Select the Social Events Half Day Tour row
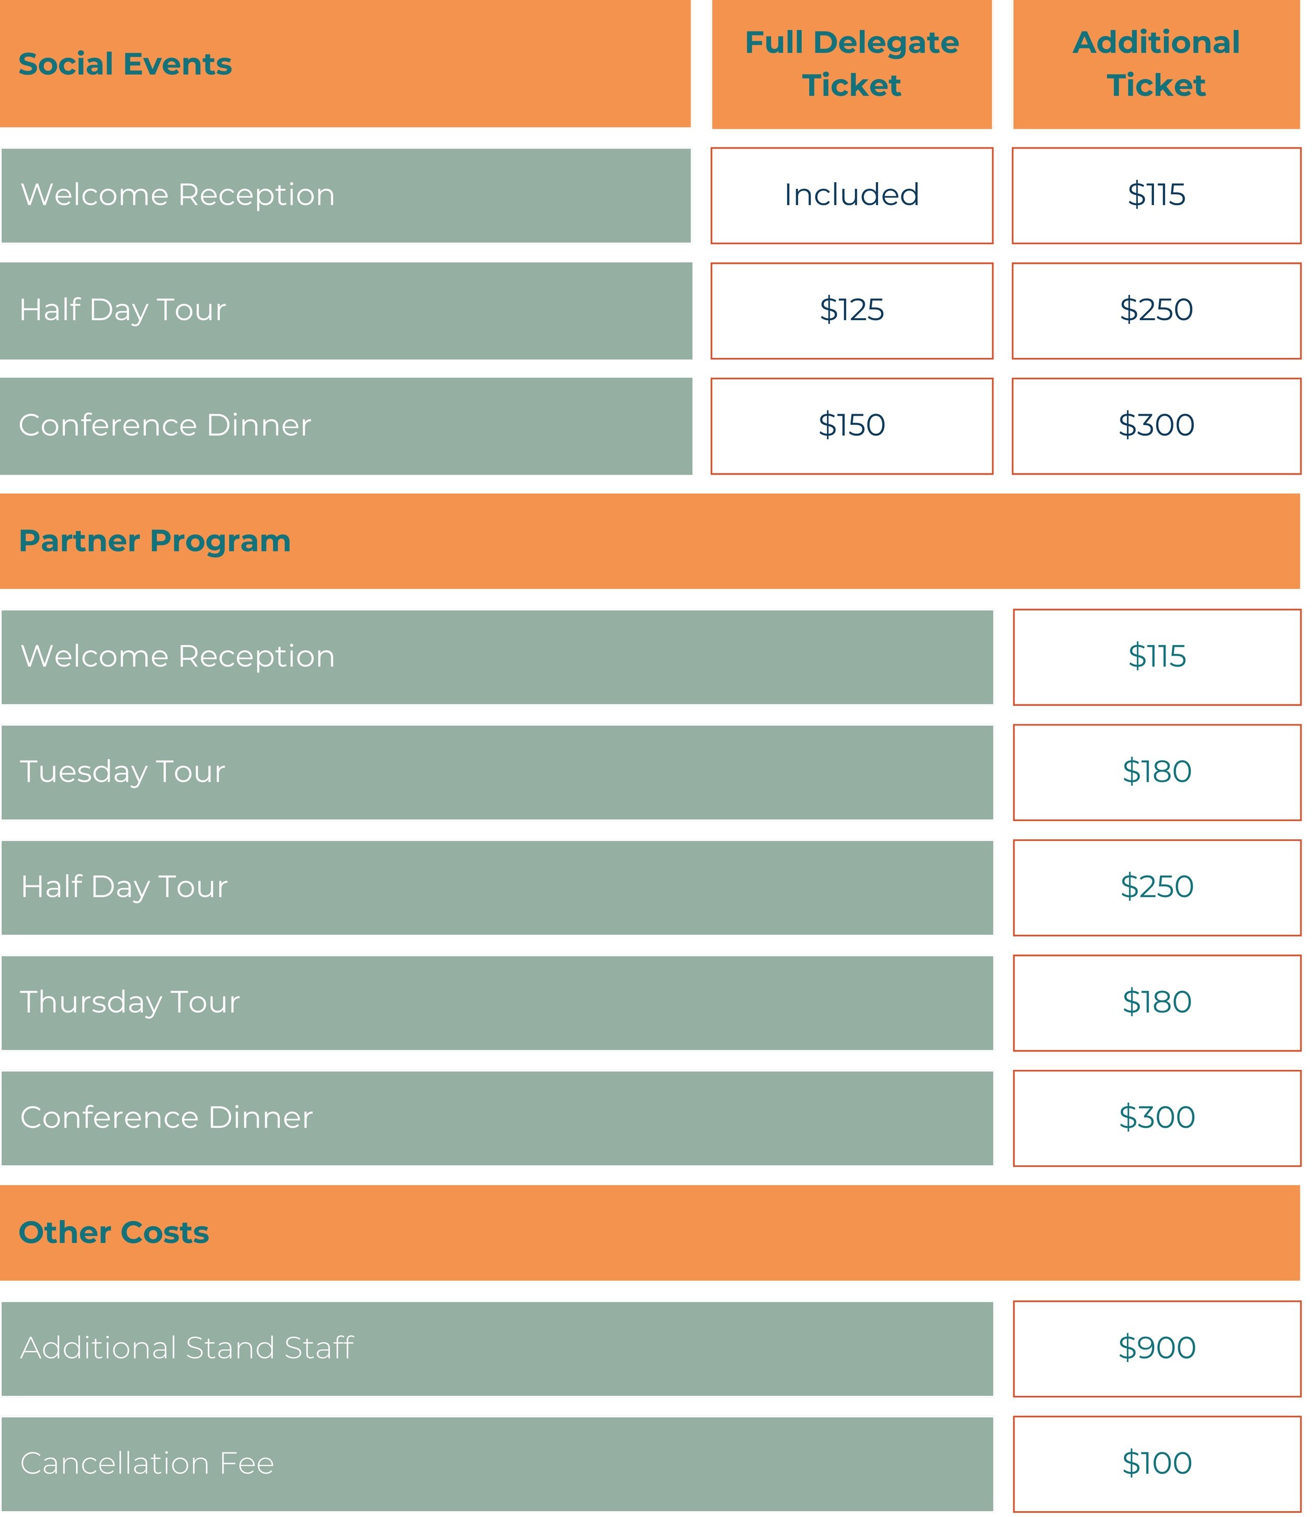The width and height of the screenshot is (1312, 1517). click(x=346, y=311)
